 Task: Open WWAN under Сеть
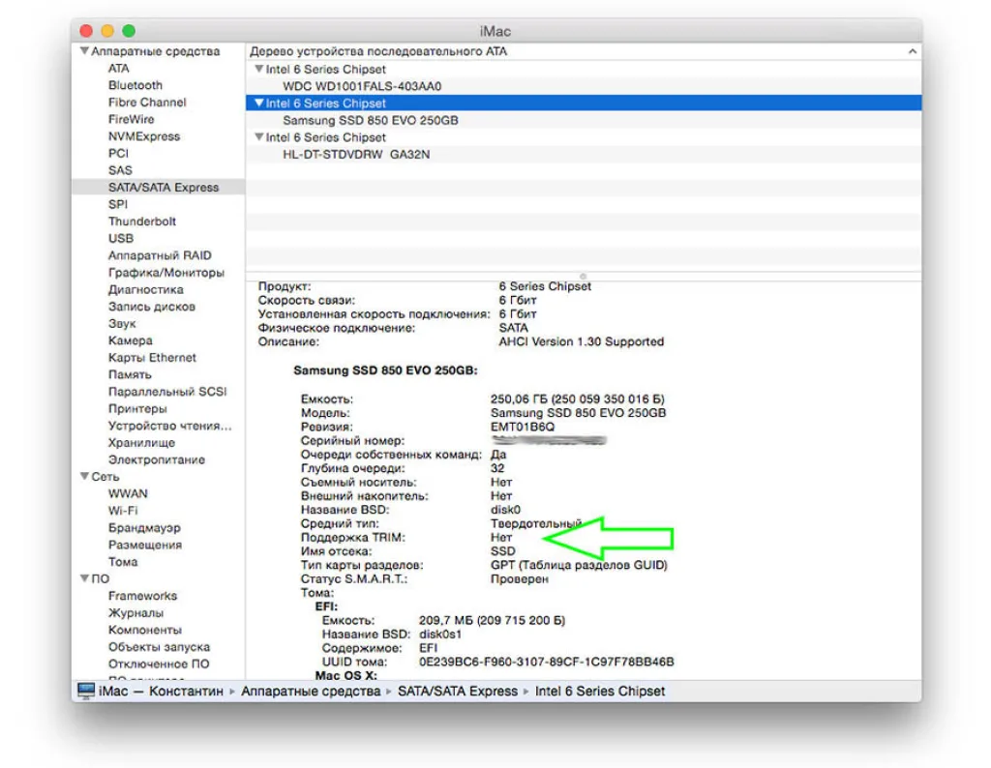point(128,494)
